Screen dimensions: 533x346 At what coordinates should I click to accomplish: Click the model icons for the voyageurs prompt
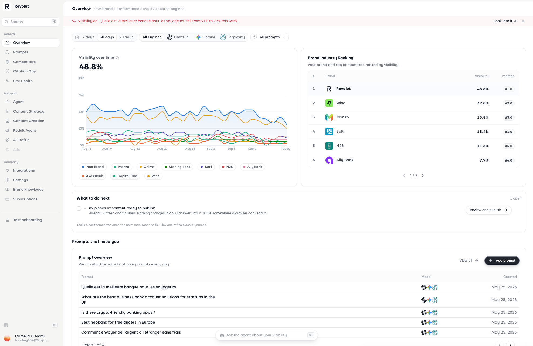coord(429,287)
